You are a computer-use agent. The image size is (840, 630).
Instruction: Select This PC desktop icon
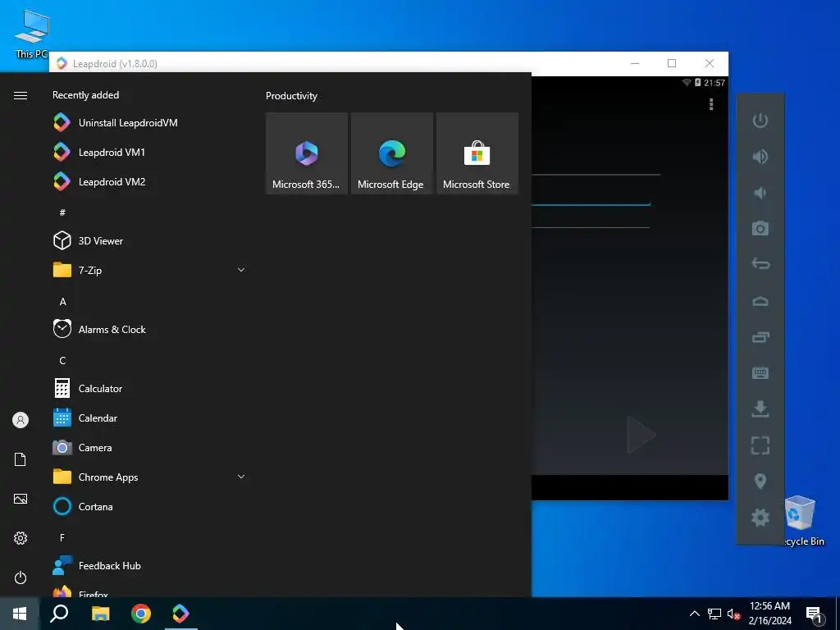coord(32,34)
